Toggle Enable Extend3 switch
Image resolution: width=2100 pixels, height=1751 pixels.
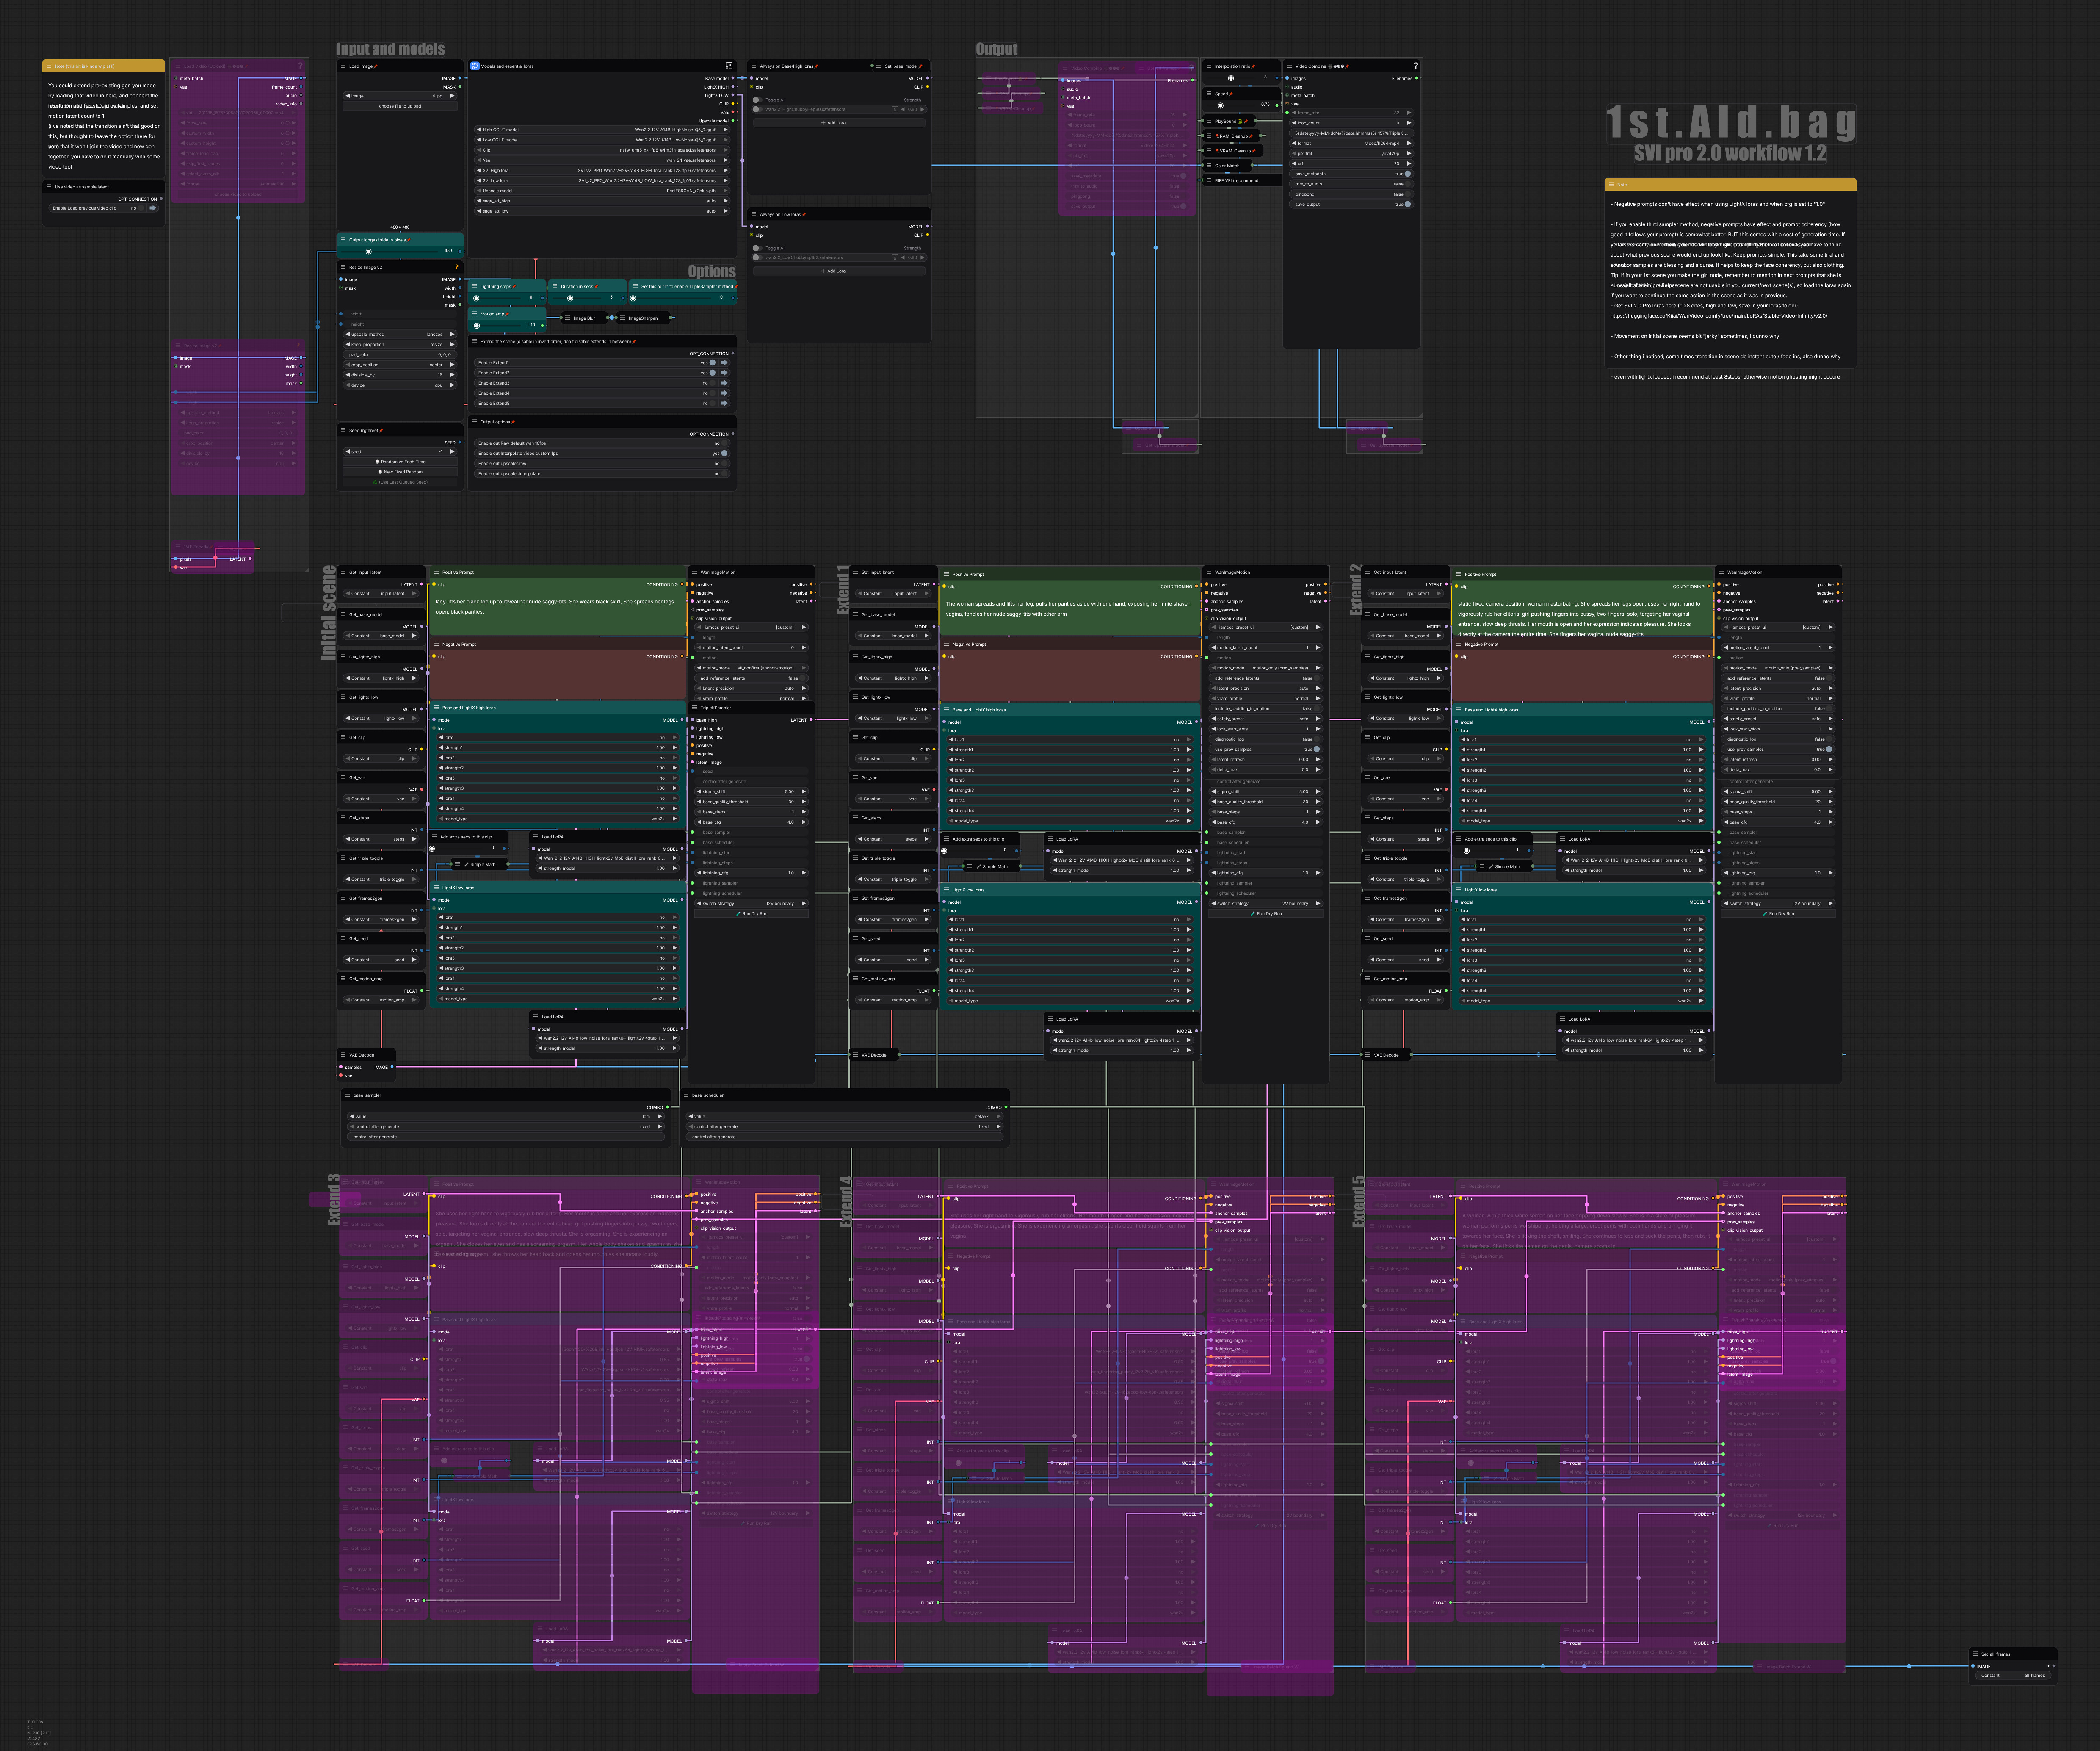[x=713, y=383]
